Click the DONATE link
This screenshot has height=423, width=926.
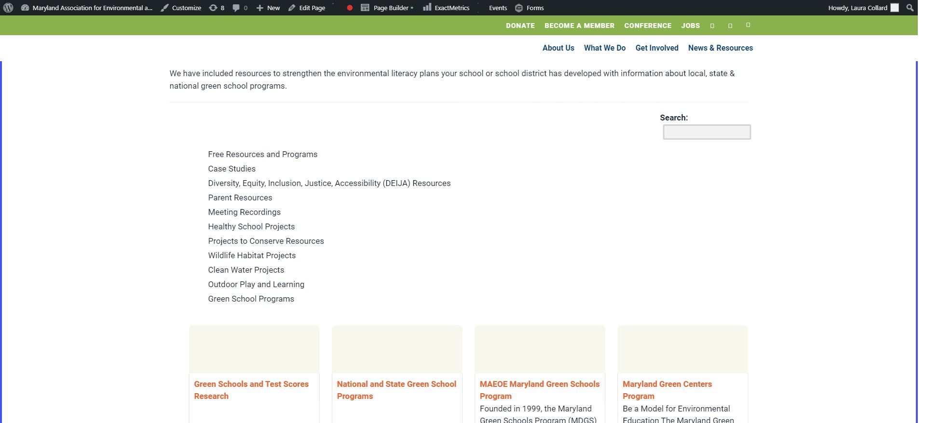click(x=520, y=26)
